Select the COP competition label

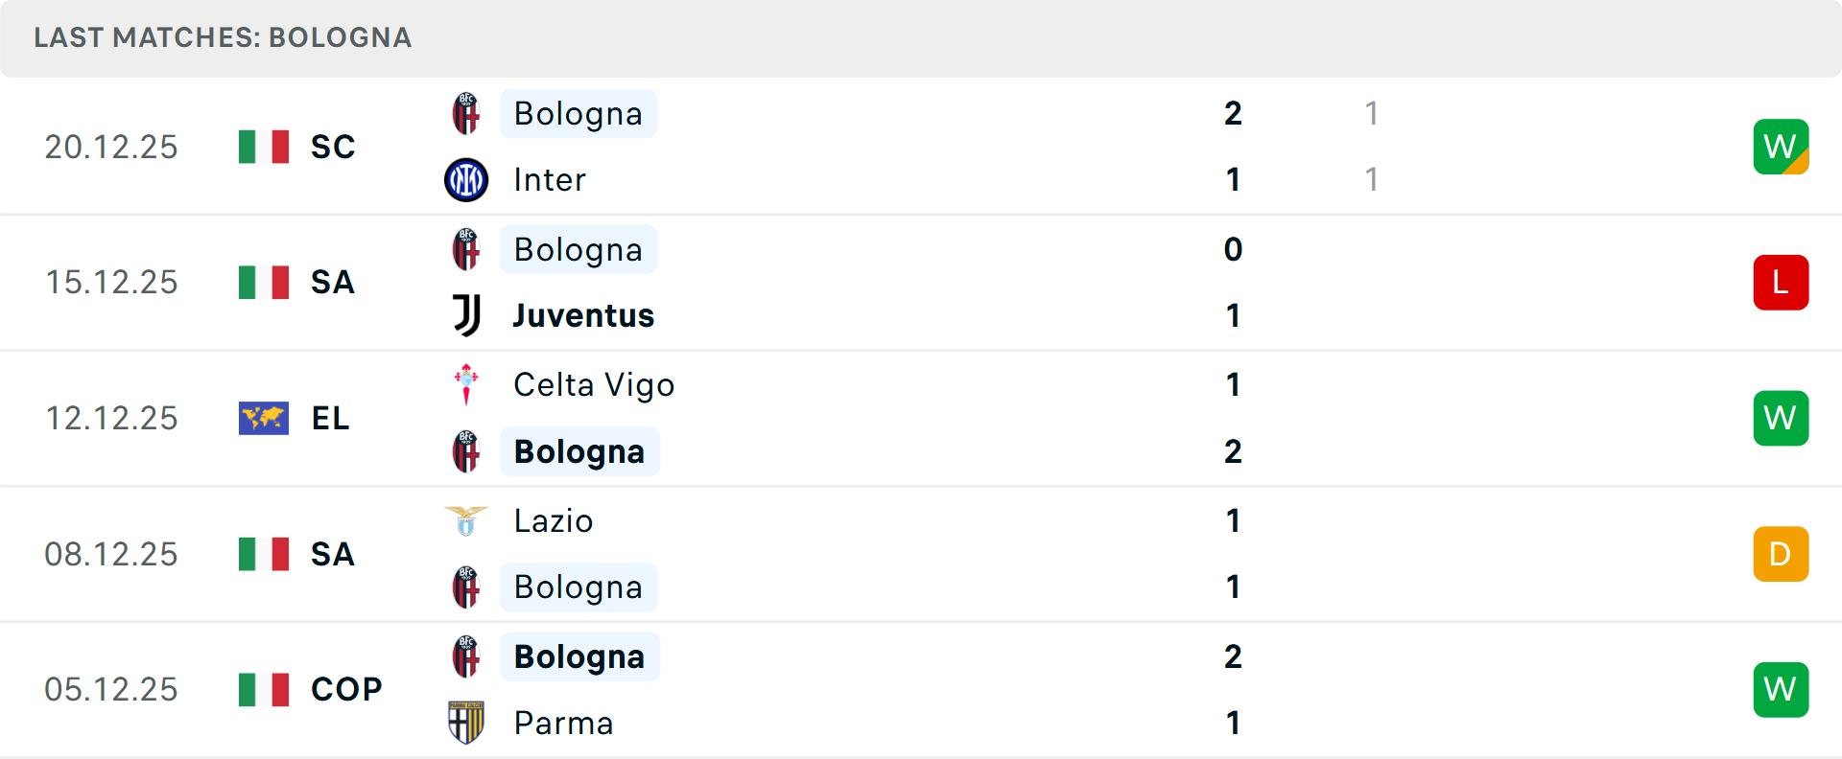pyautogui.click(x=346, y=689)
